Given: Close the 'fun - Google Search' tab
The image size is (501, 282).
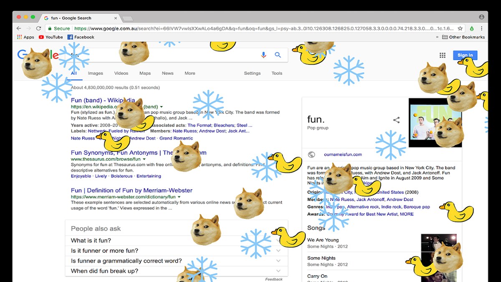Looking at the screenshot, I should (116, 18).
